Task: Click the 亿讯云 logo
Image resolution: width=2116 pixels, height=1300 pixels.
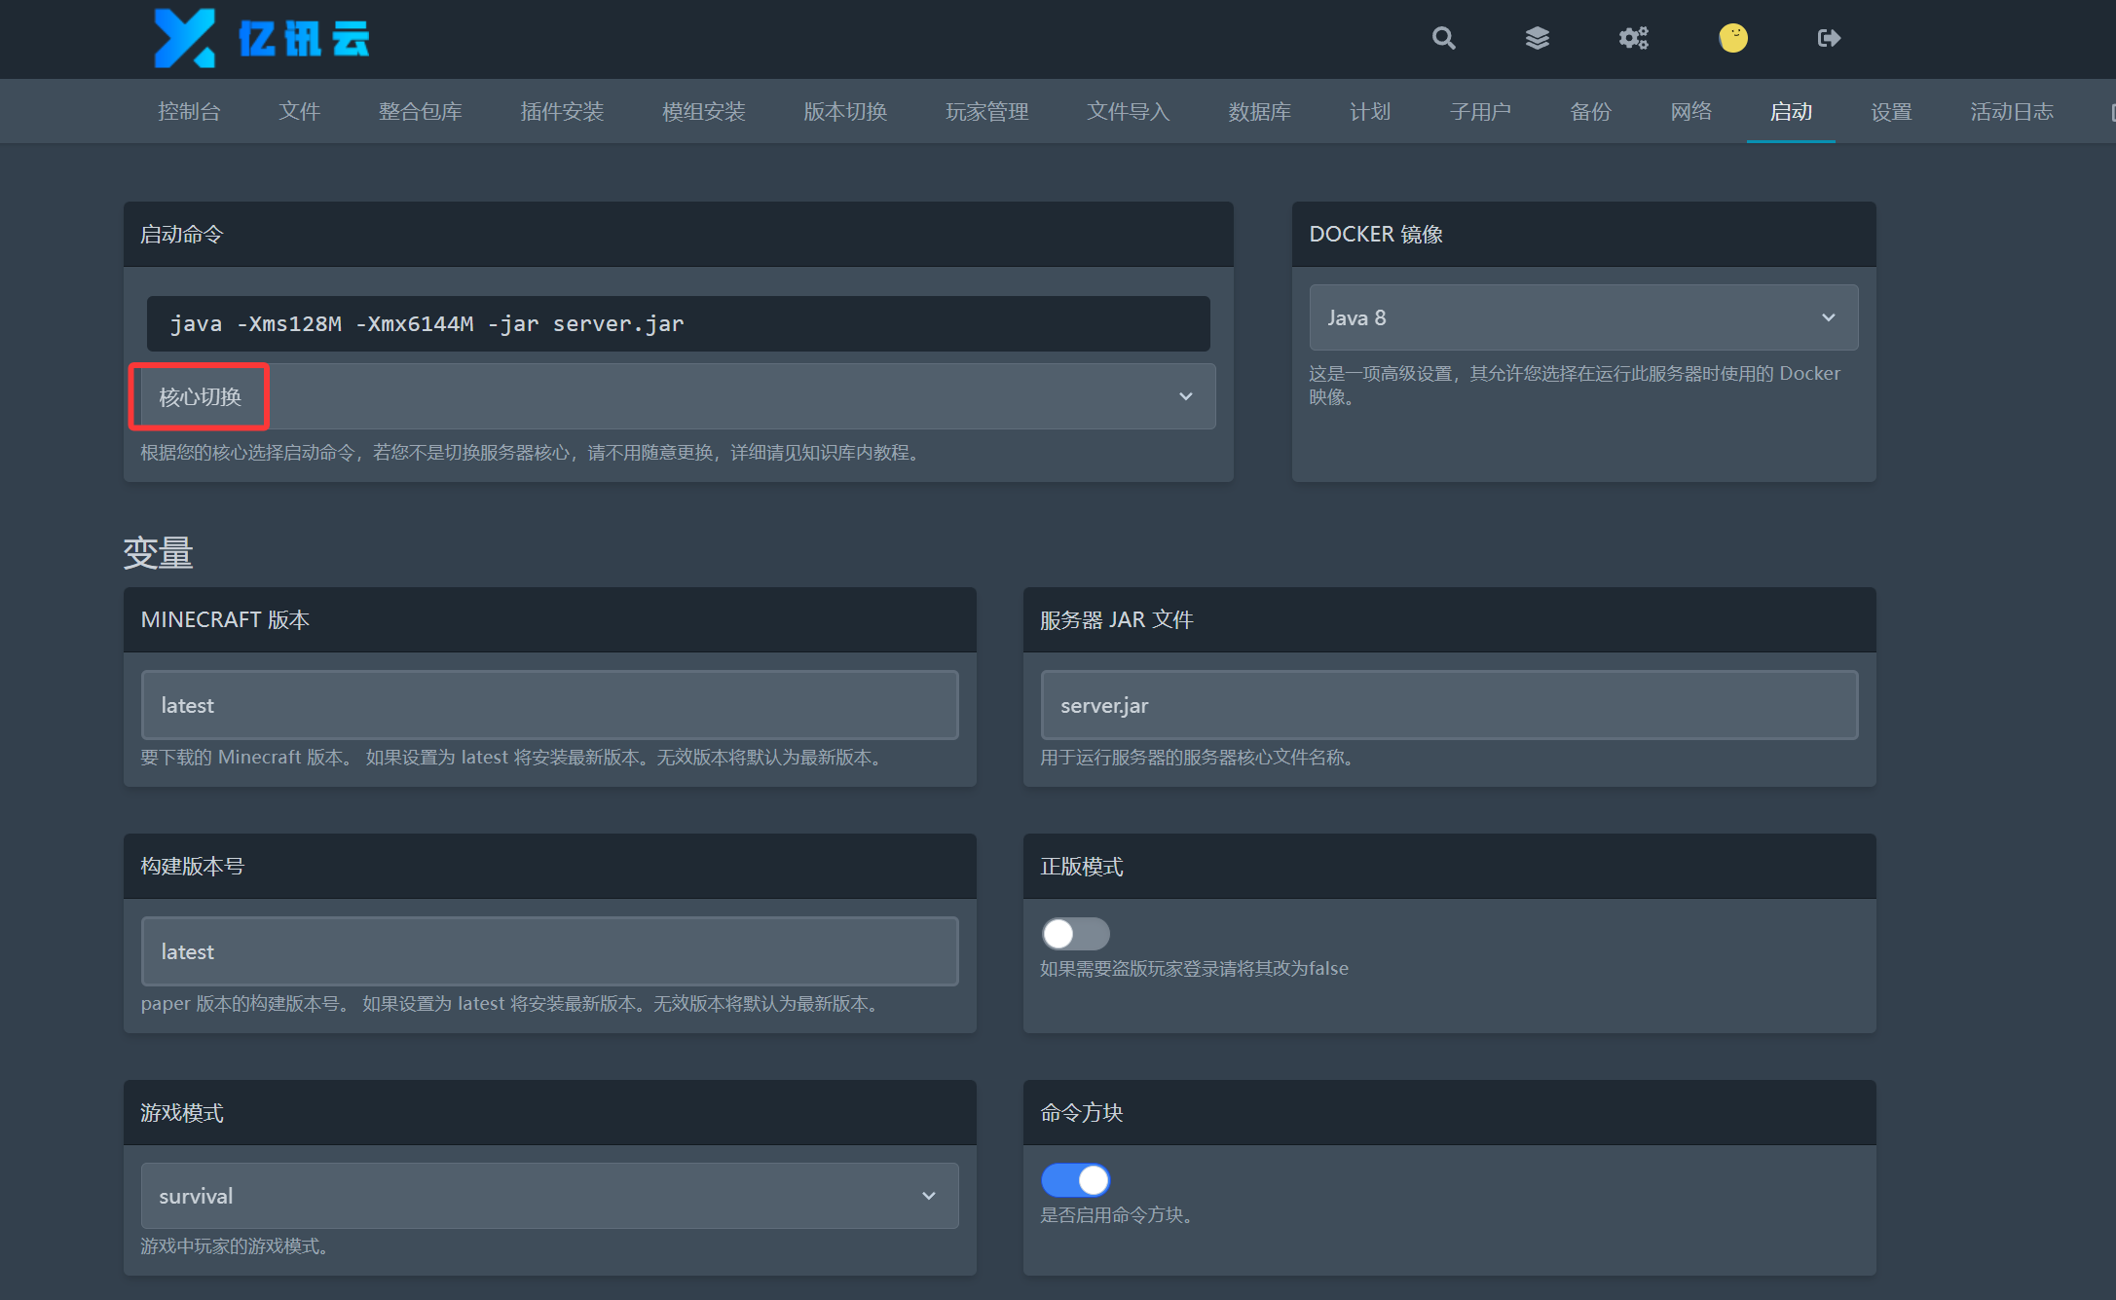Action: (262, 38)
